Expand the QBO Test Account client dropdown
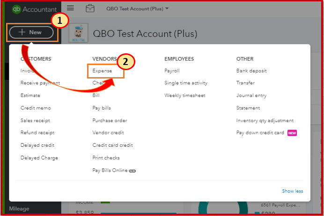This screenshot has width=324, height=216. 137,9
